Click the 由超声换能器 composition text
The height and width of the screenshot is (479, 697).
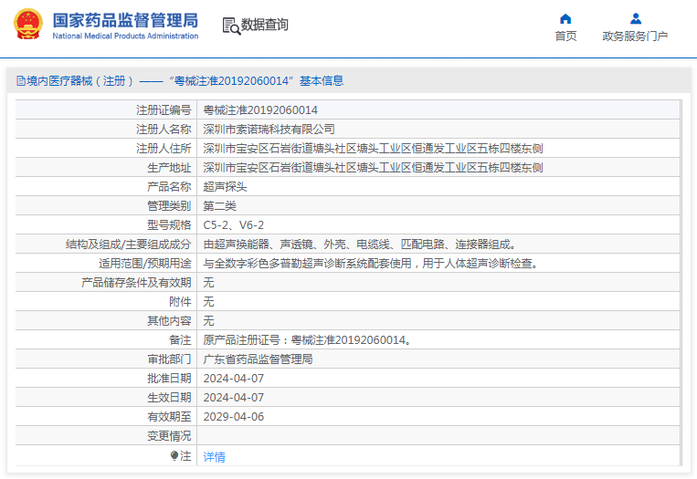[x=360, y=245]
